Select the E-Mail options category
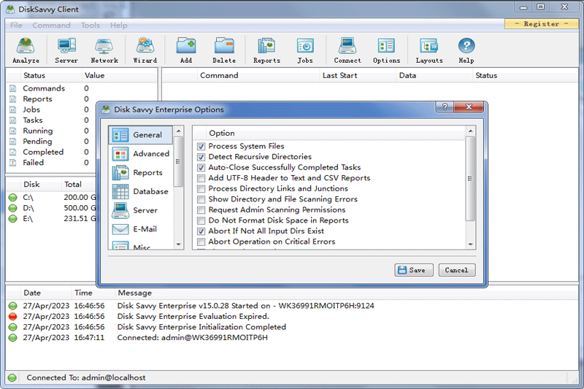The image size is (584, 389). tap(140, 229)
